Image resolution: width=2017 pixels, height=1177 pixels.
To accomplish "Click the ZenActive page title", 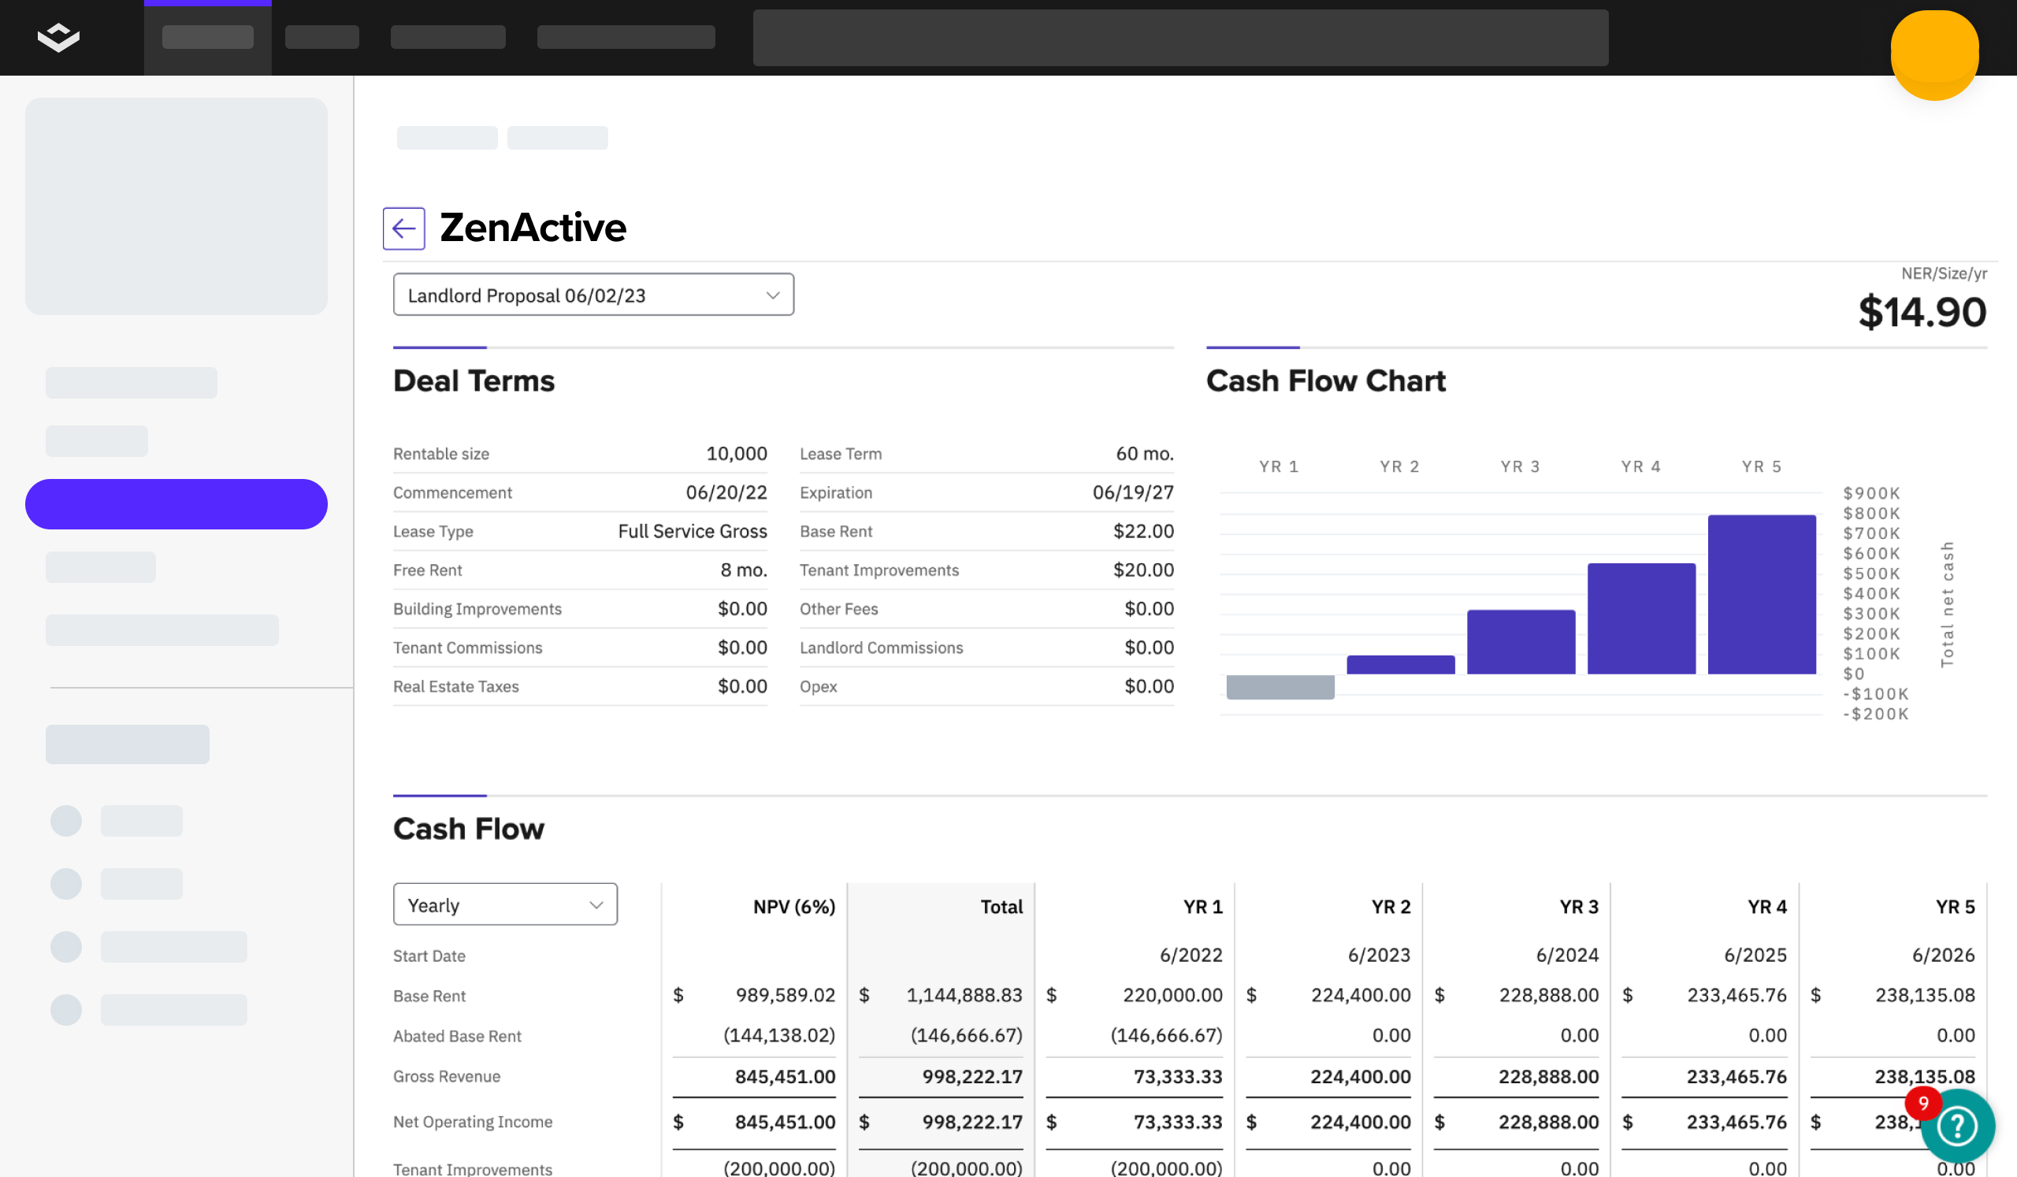I will pos(533,228).
